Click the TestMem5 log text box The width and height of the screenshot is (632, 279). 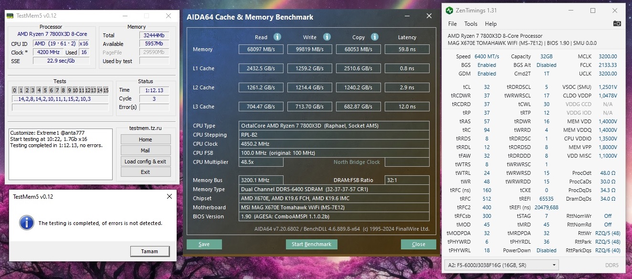pyautogui.click(x=61, y=154)
